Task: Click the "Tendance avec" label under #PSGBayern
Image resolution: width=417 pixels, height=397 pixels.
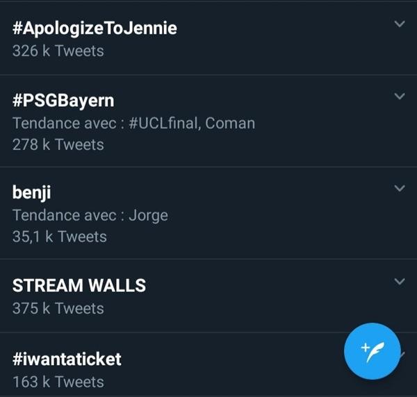Action: pos(65,124)
